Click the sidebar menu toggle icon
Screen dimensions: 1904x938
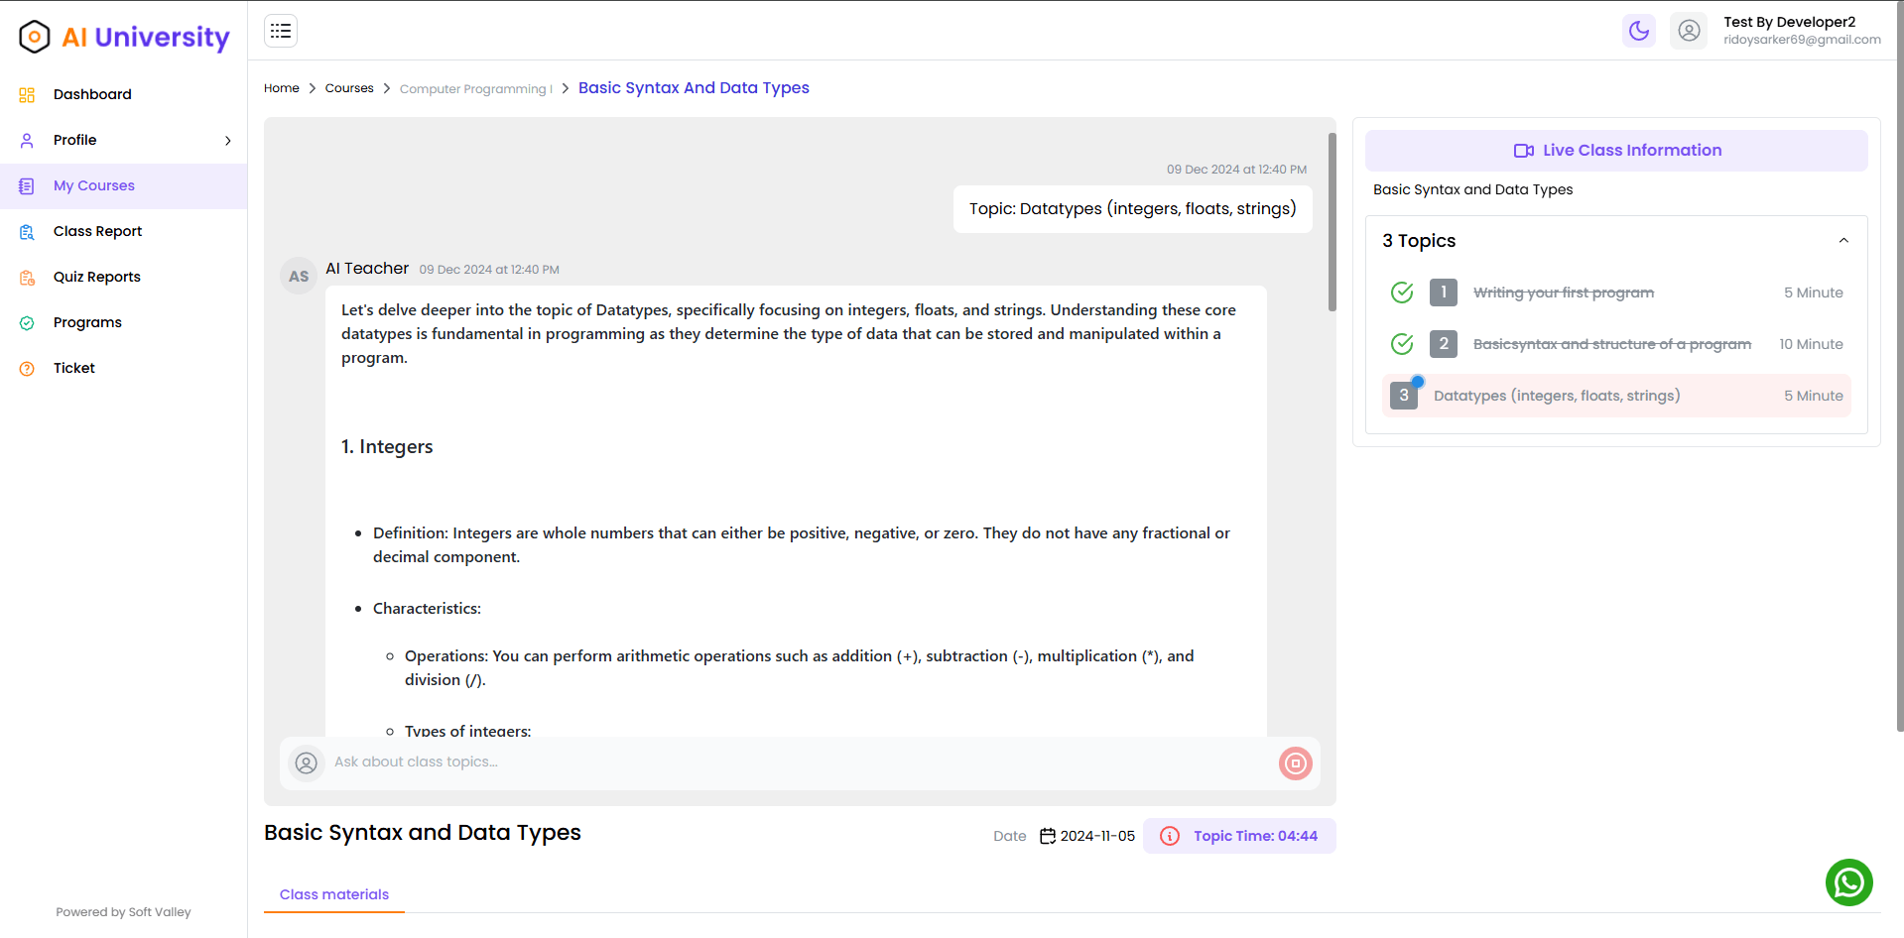(281, 31)
